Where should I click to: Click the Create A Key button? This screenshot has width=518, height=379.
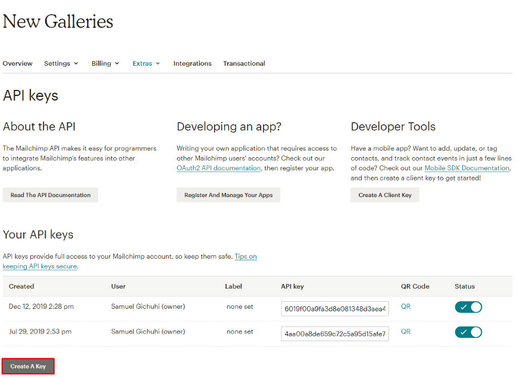[28, 366]
